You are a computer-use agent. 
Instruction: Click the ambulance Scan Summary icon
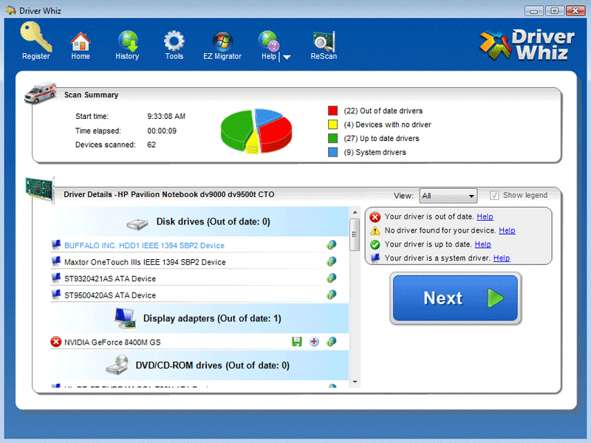tap(40, 92)
